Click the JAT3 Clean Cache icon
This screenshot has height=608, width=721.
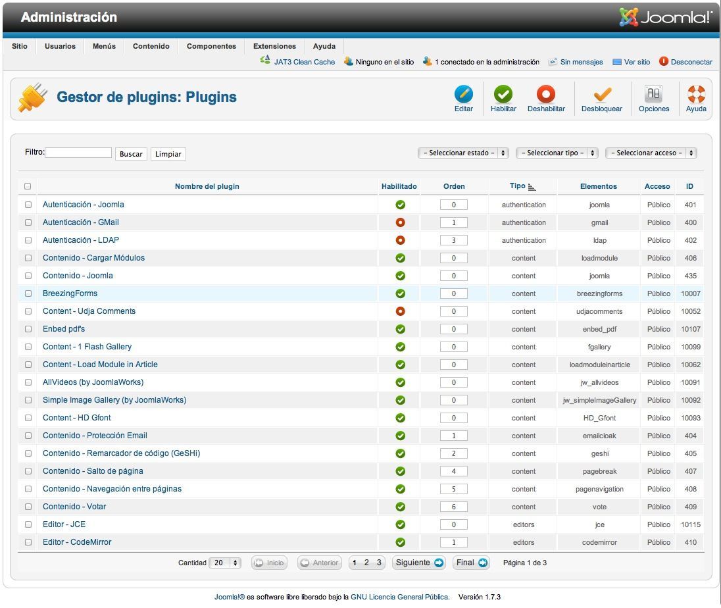tap(265, 61)
